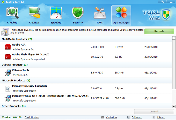Click the Version:1.0.0.106 status text
The height and width of the screenshot is (120, 176).
(12, 117)
